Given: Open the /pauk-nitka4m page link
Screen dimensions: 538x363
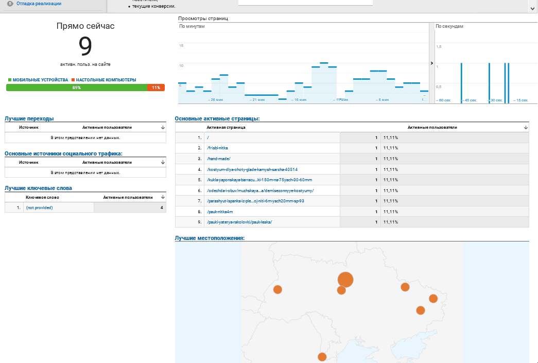Looking at the screenshot, I should point(220,212).
